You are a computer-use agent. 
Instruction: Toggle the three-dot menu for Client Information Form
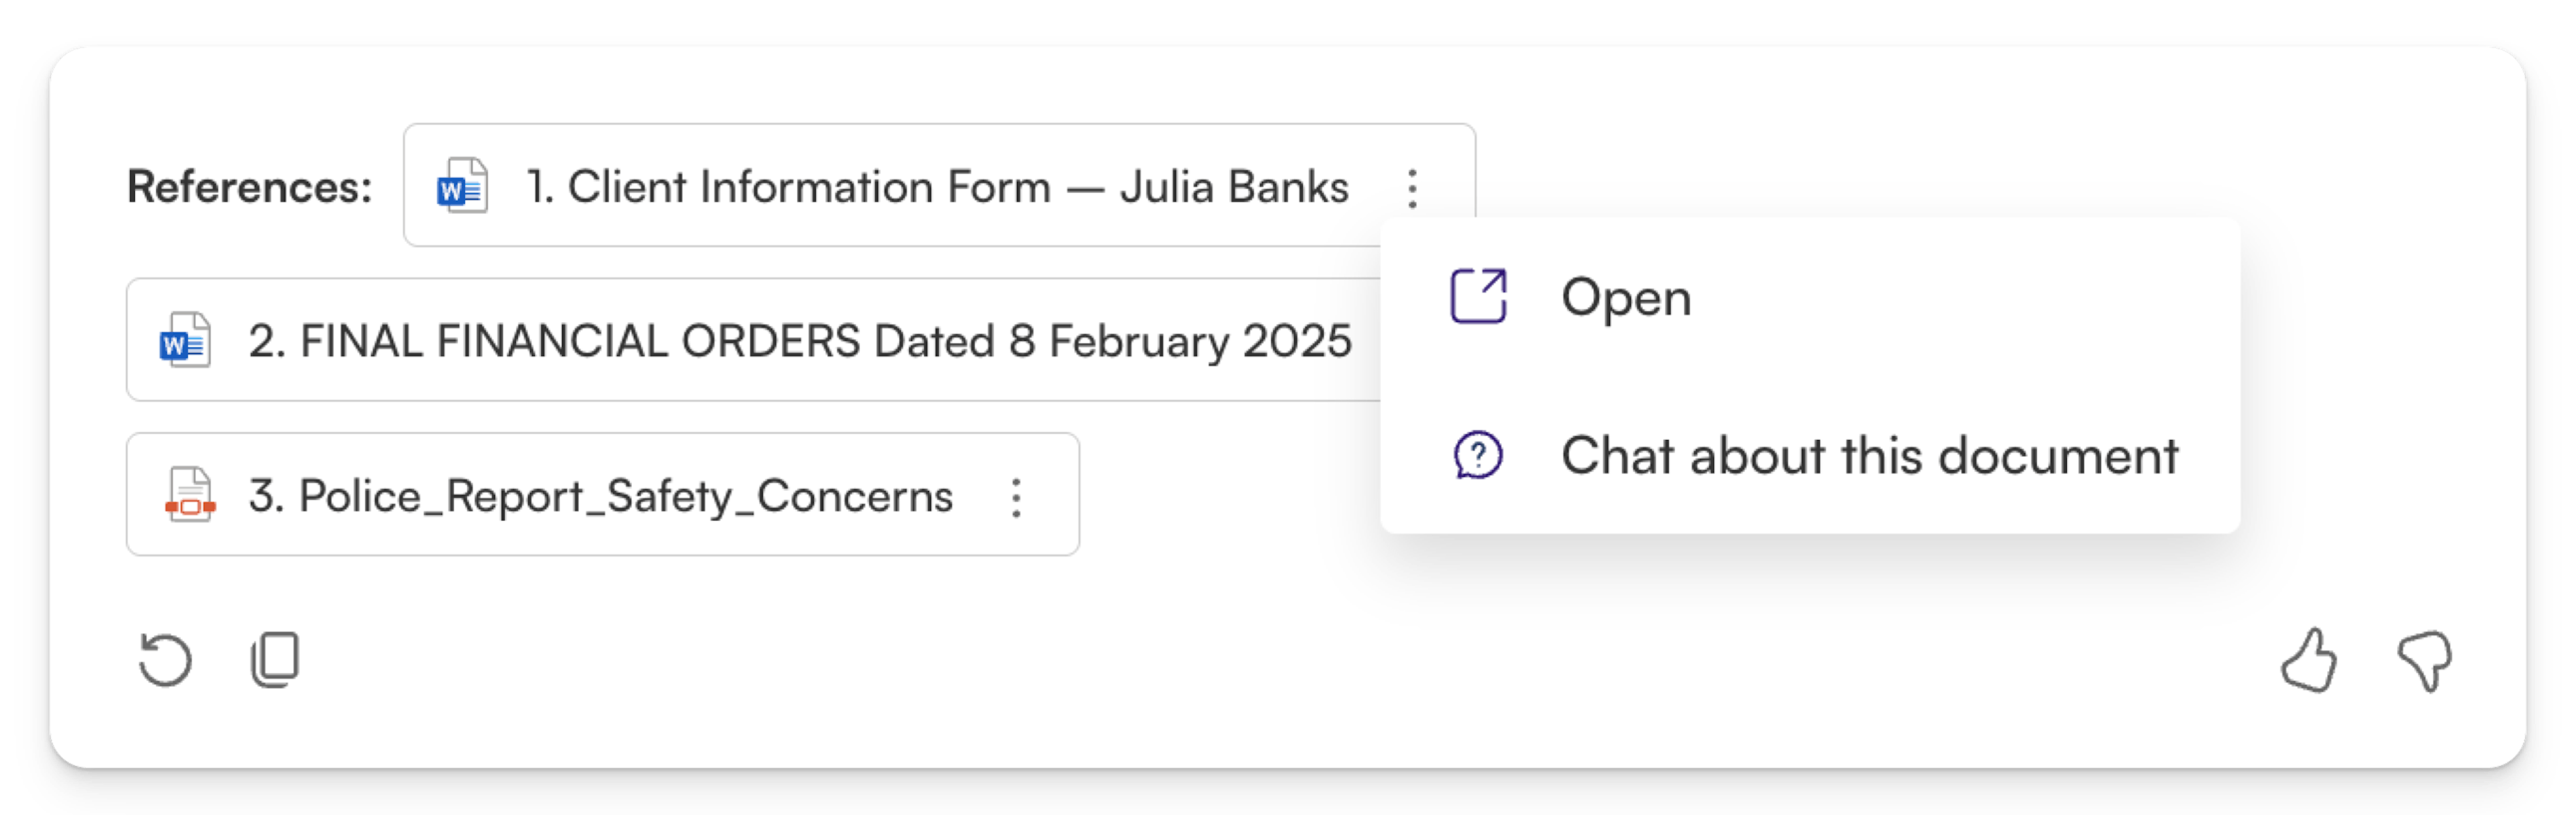[1412, 188]
